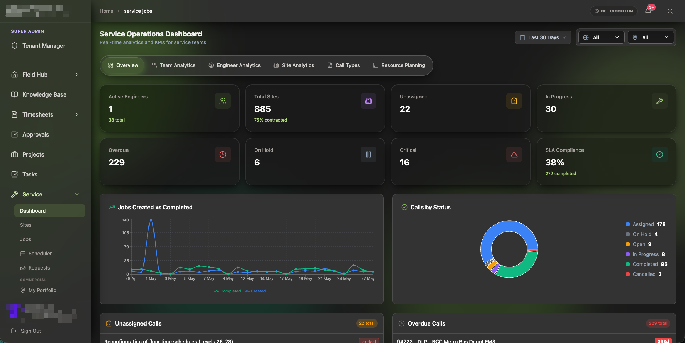Open the Dashboard sidebar item
Viewport: 685px width, 343px height.
pos(50,211)
